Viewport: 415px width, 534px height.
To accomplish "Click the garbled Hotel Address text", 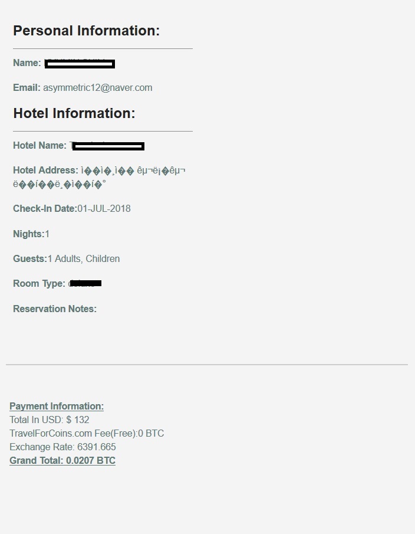I will pyautogui.click(x=99, y=177).
